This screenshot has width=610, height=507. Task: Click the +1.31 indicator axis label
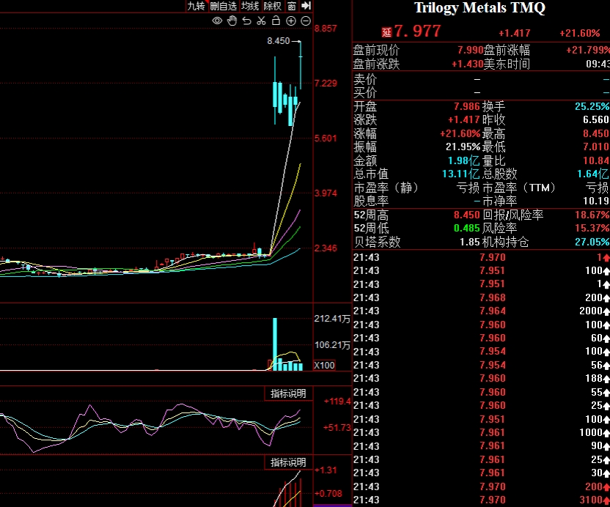pos(326,470)
